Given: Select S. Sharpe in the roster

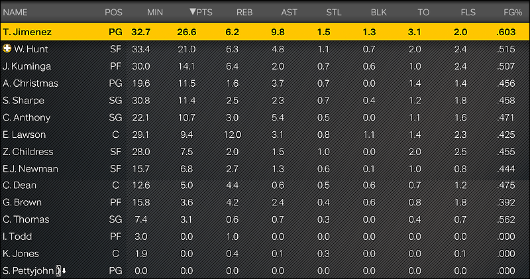Looking at the screenshot, I should point(265,100).
